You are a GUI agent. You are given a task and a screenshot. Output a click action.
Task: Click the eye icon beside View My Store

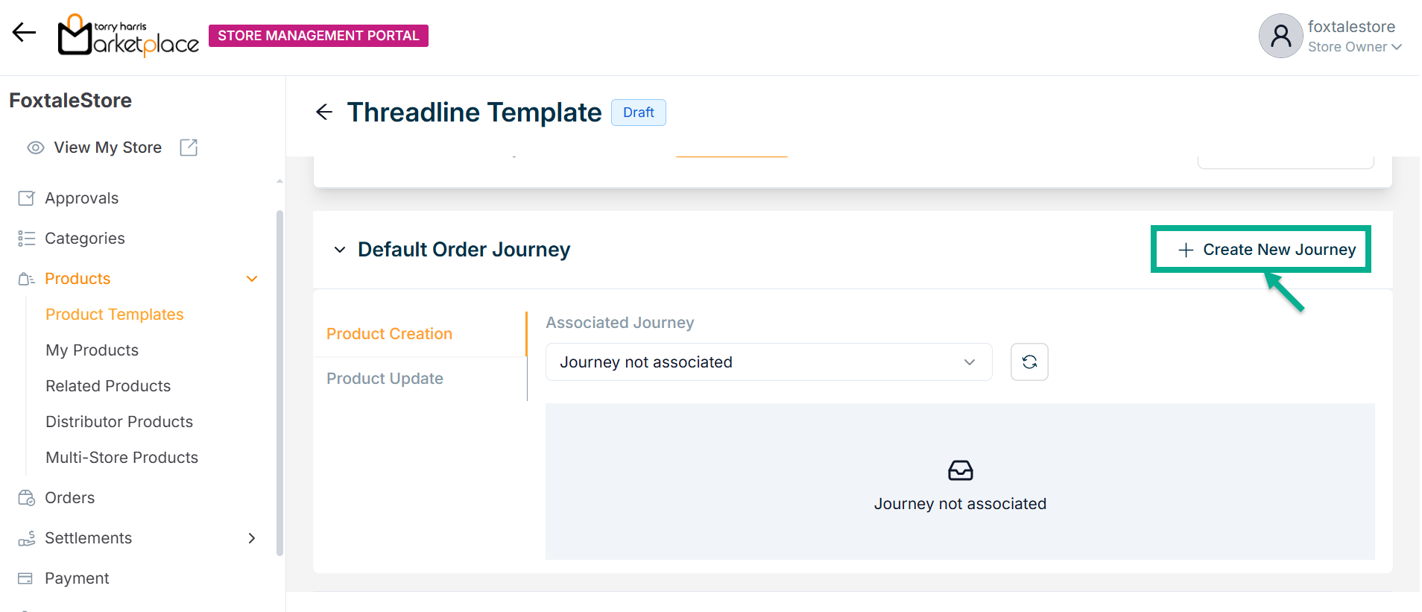point(35,148)
